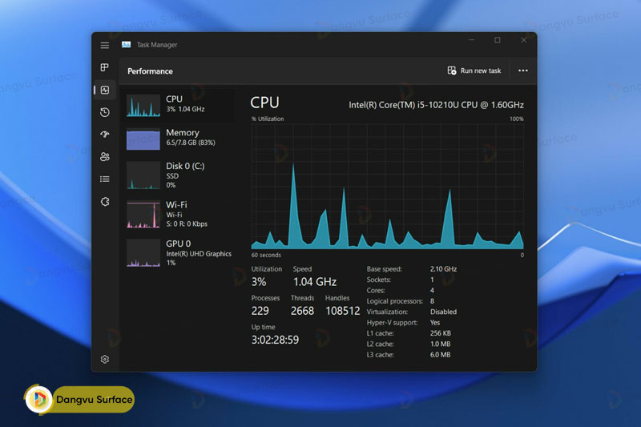Viewport: 641px width, 427px height.
Task: Open the Users page icon
Action: click(x=105, y=156)
